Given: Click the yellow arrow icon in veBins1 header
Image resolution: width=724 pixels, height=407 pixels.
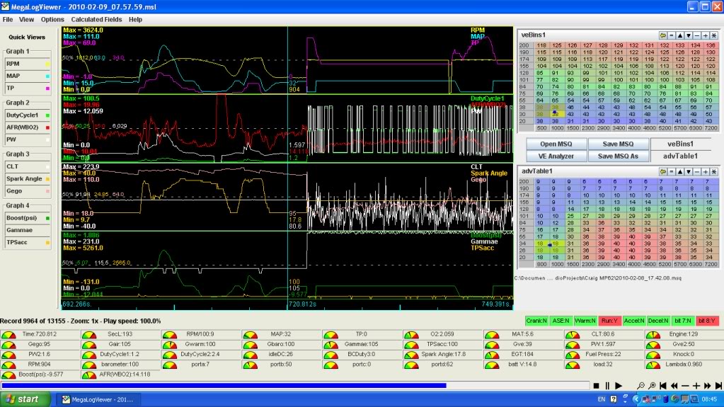Looking at the screenshot, I should [x=663, y=35].
